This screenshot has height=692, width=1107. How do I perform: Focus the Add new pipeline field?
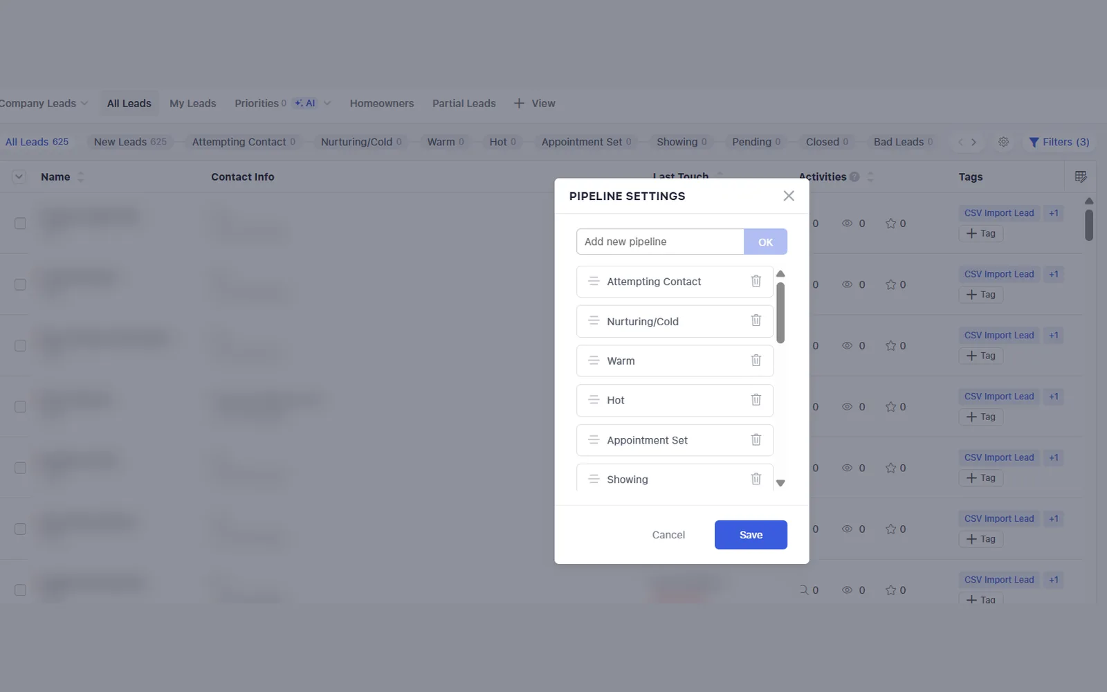(660, 242)
